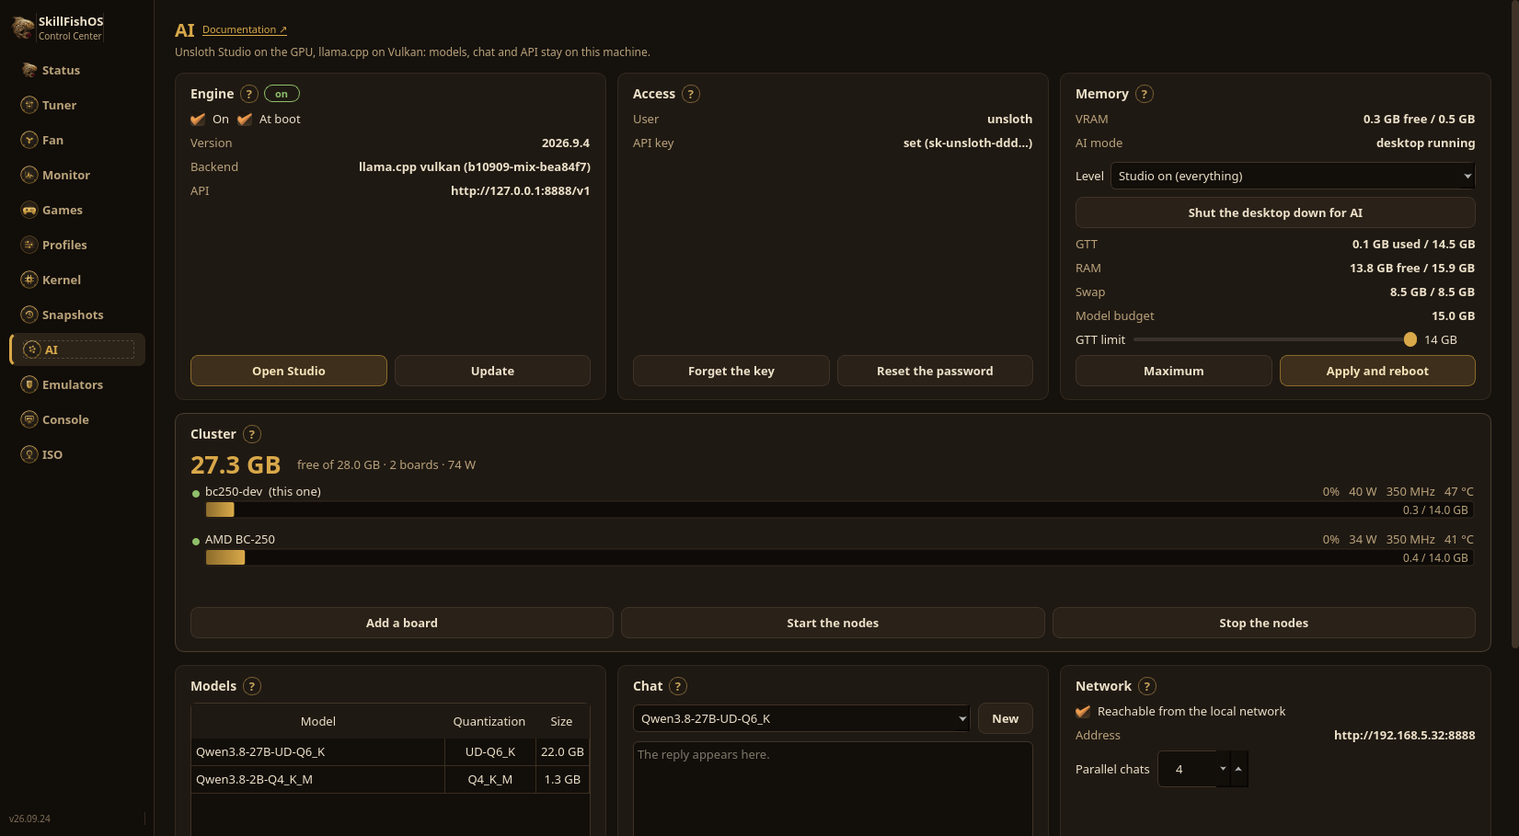Open the chat model selector dropdown
The width and height of the screenshot is (1519, 836).
coord(801,718)
